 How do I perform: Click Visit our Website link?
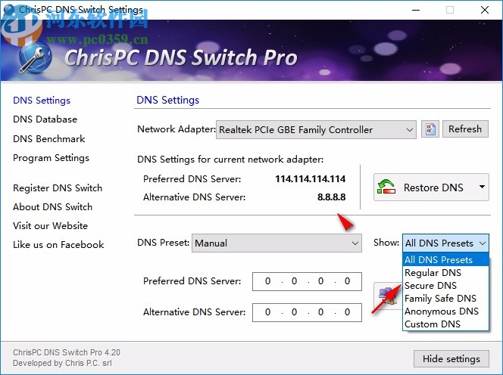pos(50,226)
